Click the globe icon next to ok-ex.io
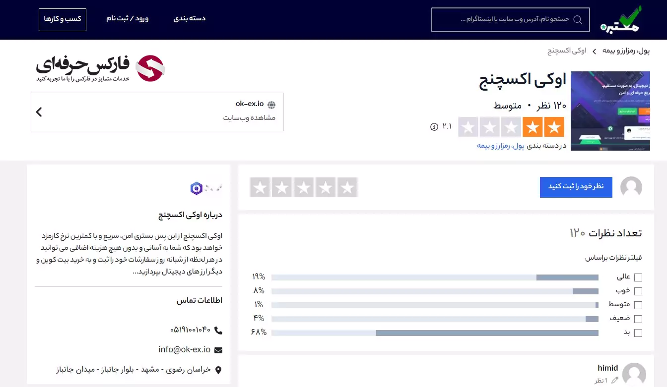This screenshot has width=667, height=387. click(271, 105)
